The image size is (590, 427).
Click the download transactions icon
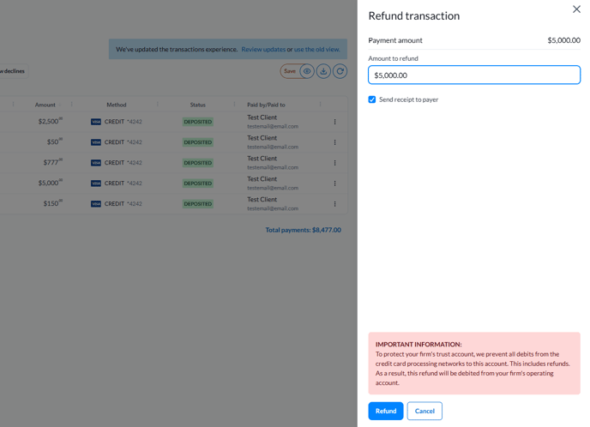[x=323, y=71]
